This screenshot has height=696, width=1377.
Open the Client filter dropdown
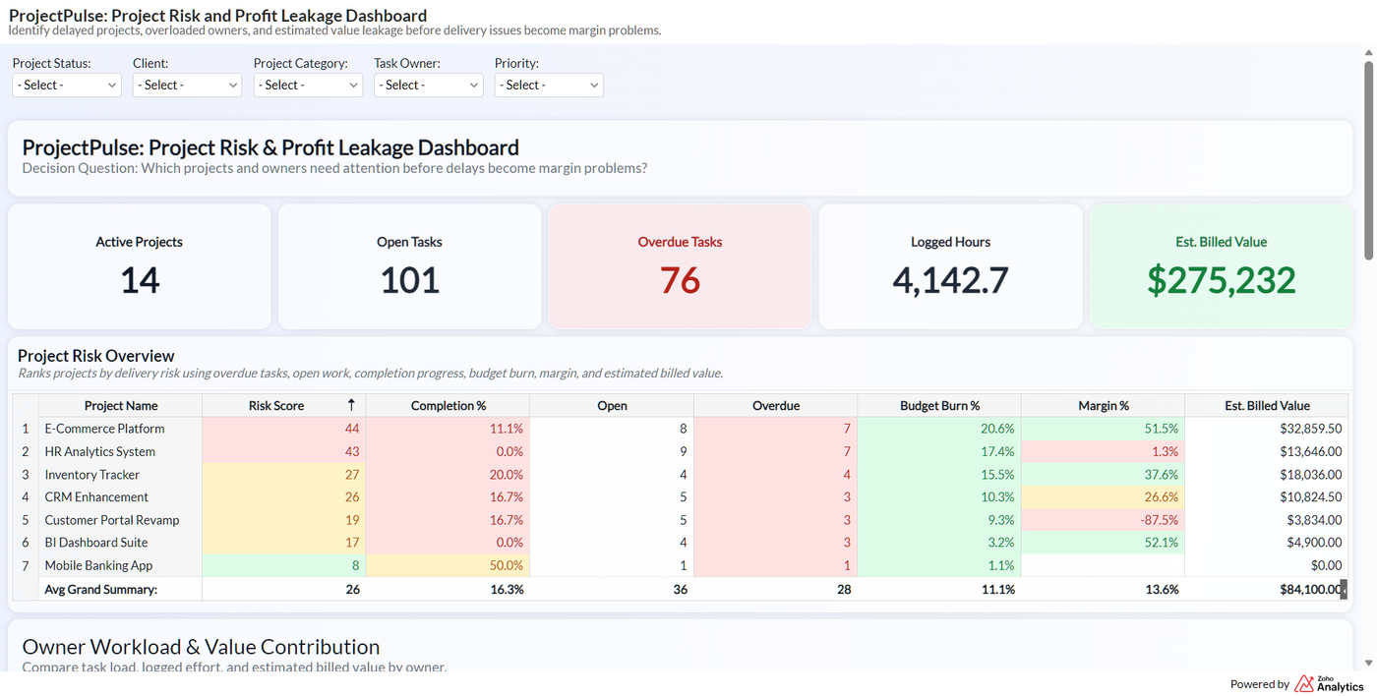click(x=187, y=86)
